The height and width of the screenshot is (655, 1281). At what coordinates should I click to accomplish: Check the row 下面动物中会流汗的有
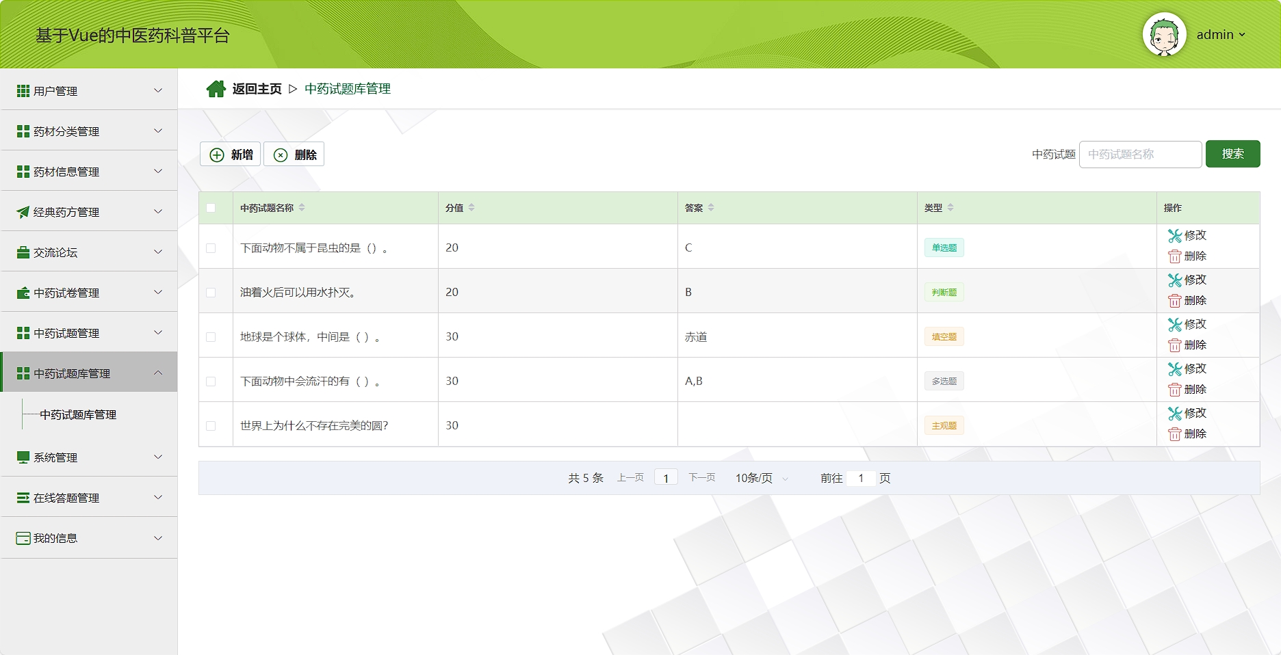211,382
